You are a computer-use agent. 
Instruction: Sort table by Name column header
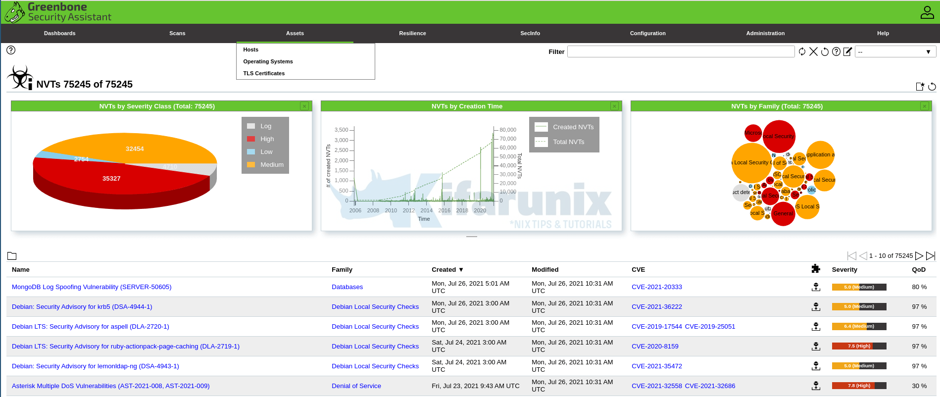tap(21, 270)
